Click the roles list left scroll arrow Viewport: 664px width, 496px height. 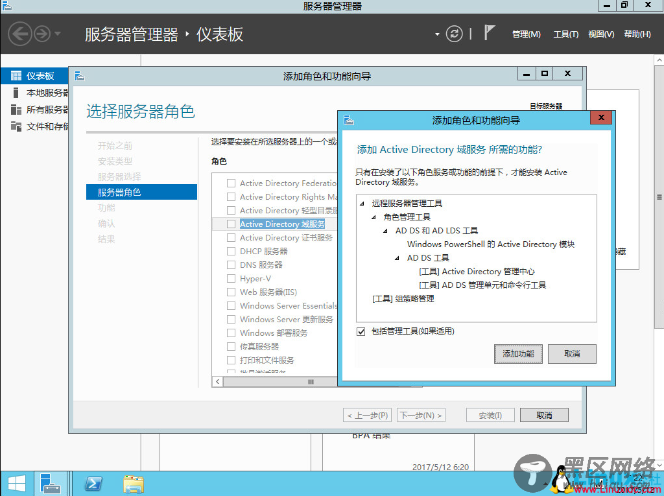coord(217,382)
